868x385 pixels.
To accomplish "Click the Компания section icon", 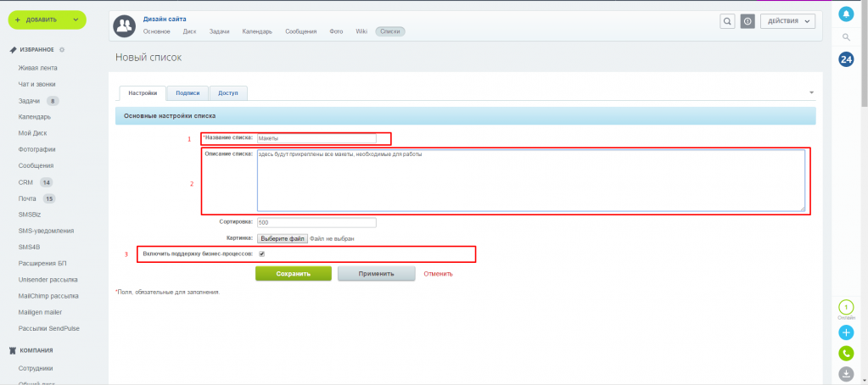I will pyautogui.click(x=14, y=350).
